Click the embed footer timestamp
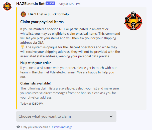This screenshot has width=152, height=133. click(x=32, y=104)
